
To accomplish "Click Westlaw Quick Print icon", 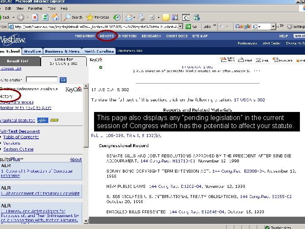I will point(227,59).
